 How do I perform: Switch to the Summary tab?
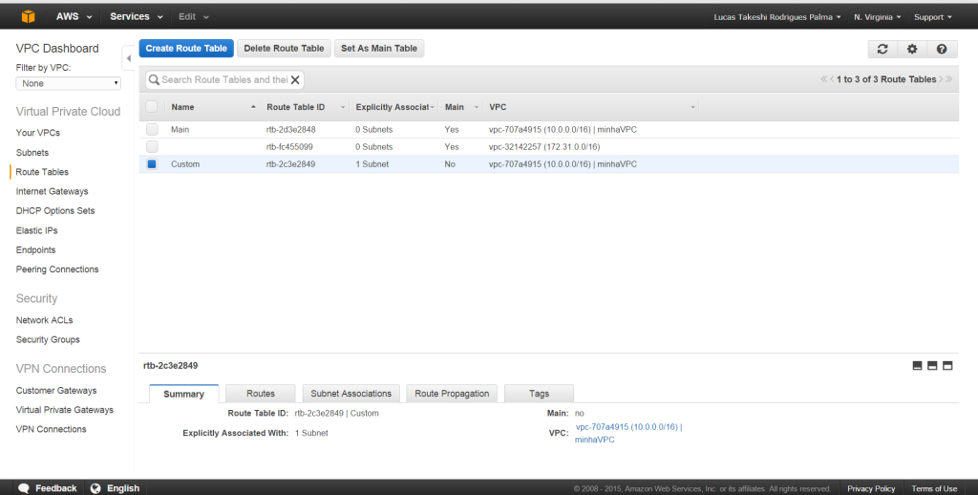184,394
